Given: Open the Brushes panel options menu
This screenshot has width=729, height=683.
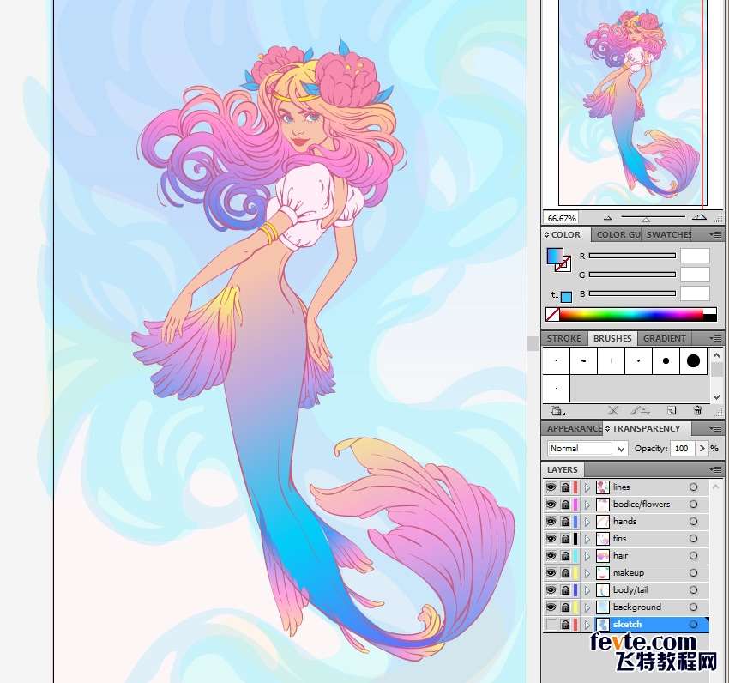Looking at the screenshot, I should pyautogui.click(x=716, y=338).
